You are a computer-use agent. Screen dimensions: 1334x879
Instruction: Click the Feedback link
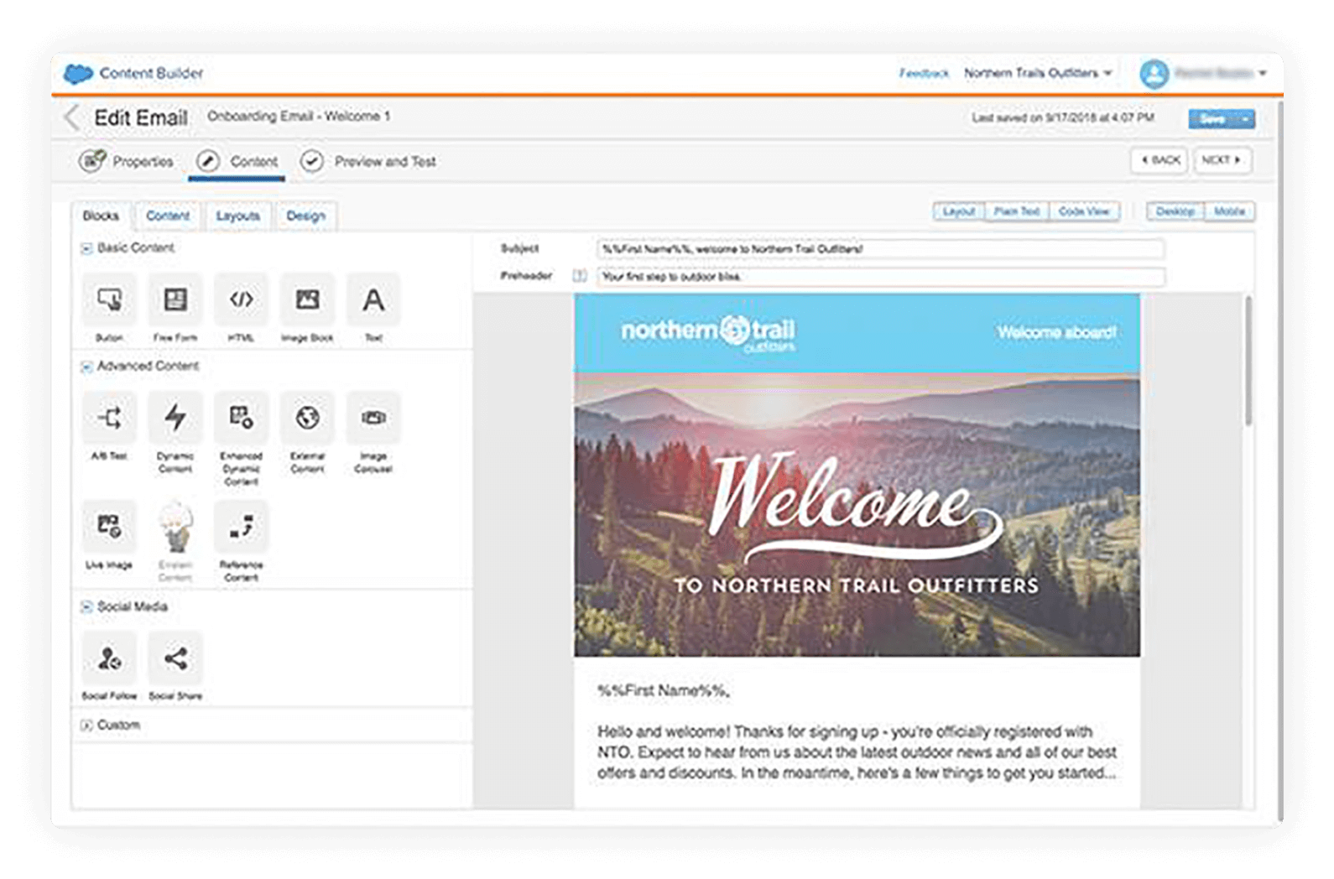(x=924, y=74)
